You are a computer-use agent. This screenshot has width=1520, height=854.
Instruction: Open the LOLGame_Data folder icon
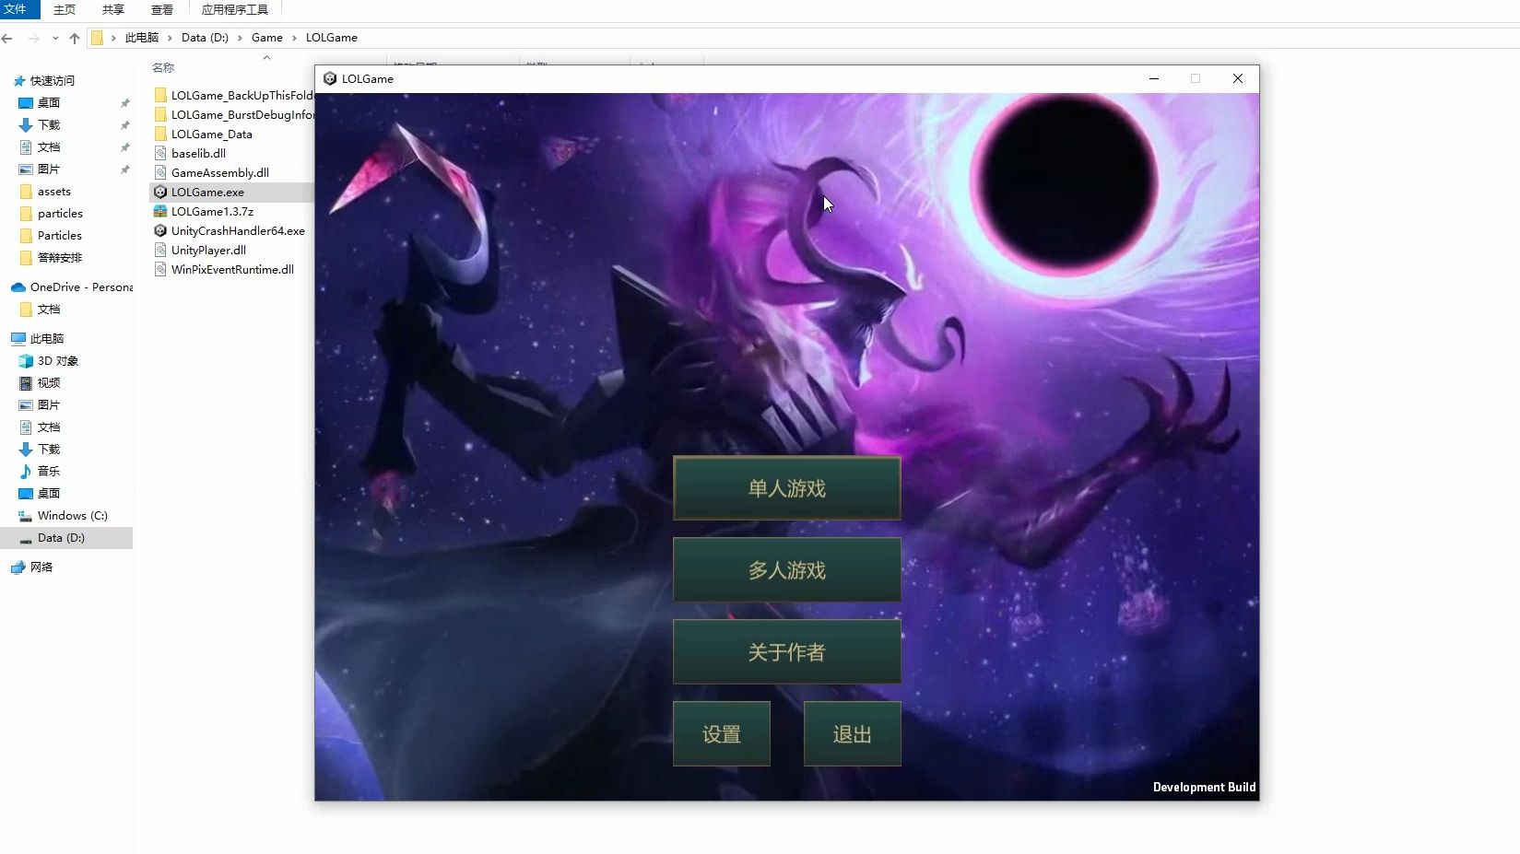pyautogui.click(x=162, y=134)
